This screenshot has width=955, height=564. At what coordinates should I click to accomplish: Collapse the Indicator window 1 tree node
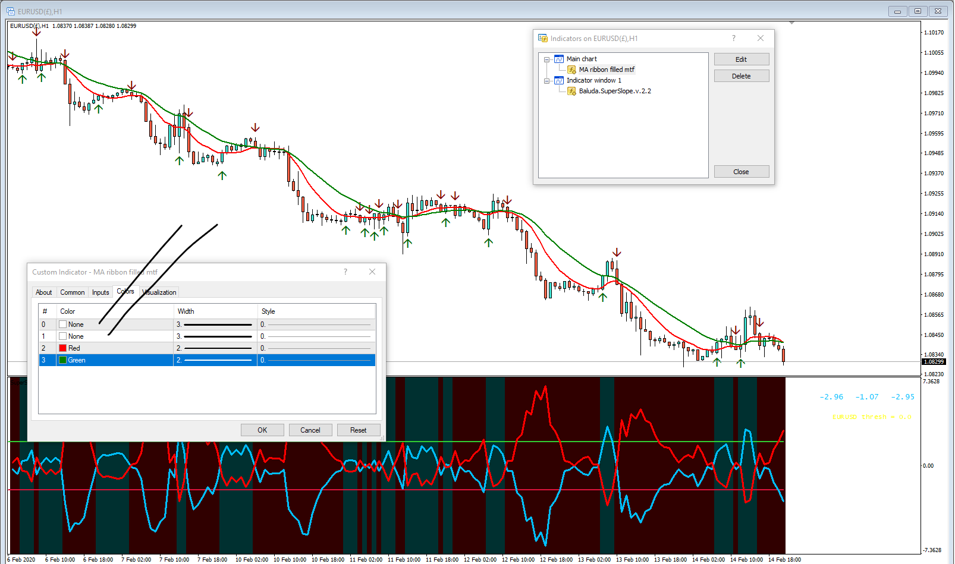pyautogui.click(x=546, y=81)
